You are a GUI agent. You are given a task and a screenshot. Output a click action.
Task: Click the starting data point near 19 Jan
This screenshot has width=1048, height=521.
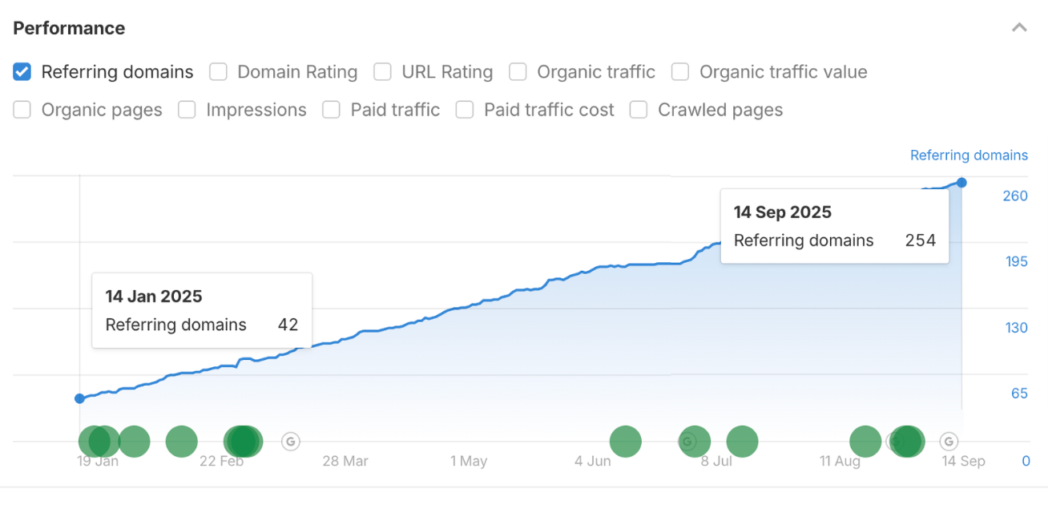click(x=79, y=398)
